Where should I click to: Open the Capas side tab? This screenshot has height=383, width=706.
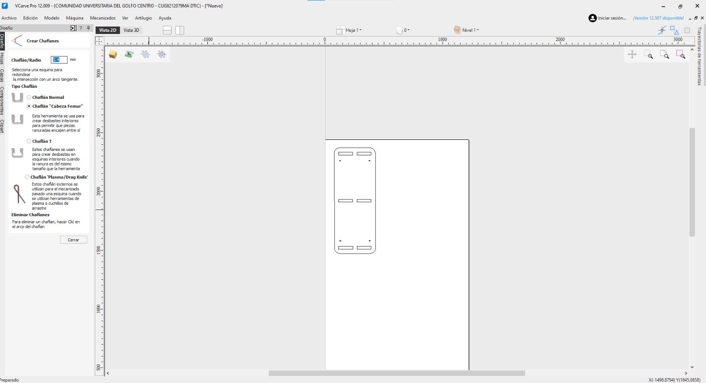click(2, 75)
